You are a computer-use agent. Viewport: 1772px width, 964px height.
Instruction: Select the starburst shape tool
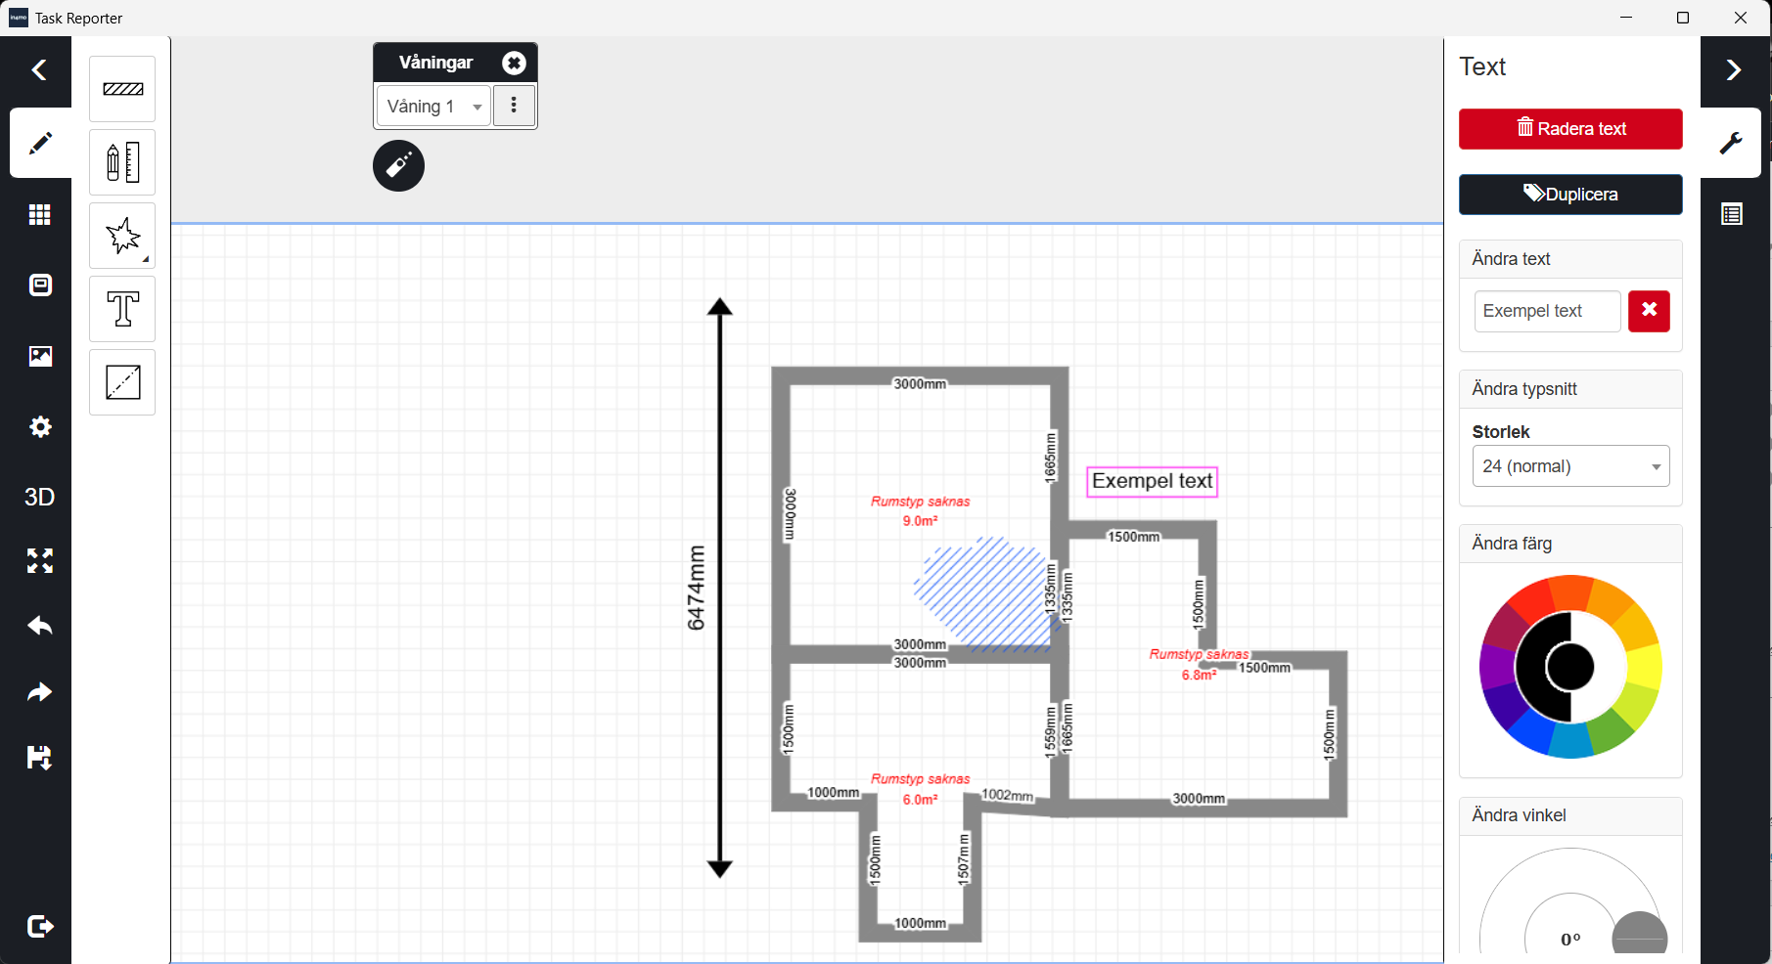click(122, 236)
